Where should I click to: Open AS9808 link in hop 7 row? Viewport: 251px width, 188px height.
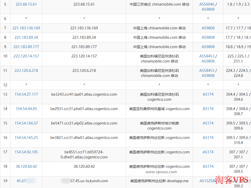coord(208,28)
